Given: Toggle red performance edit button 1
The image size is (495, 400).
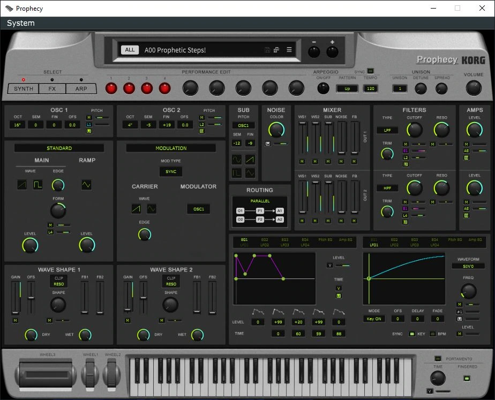Looking at the screenshot, I should point(111,88).
